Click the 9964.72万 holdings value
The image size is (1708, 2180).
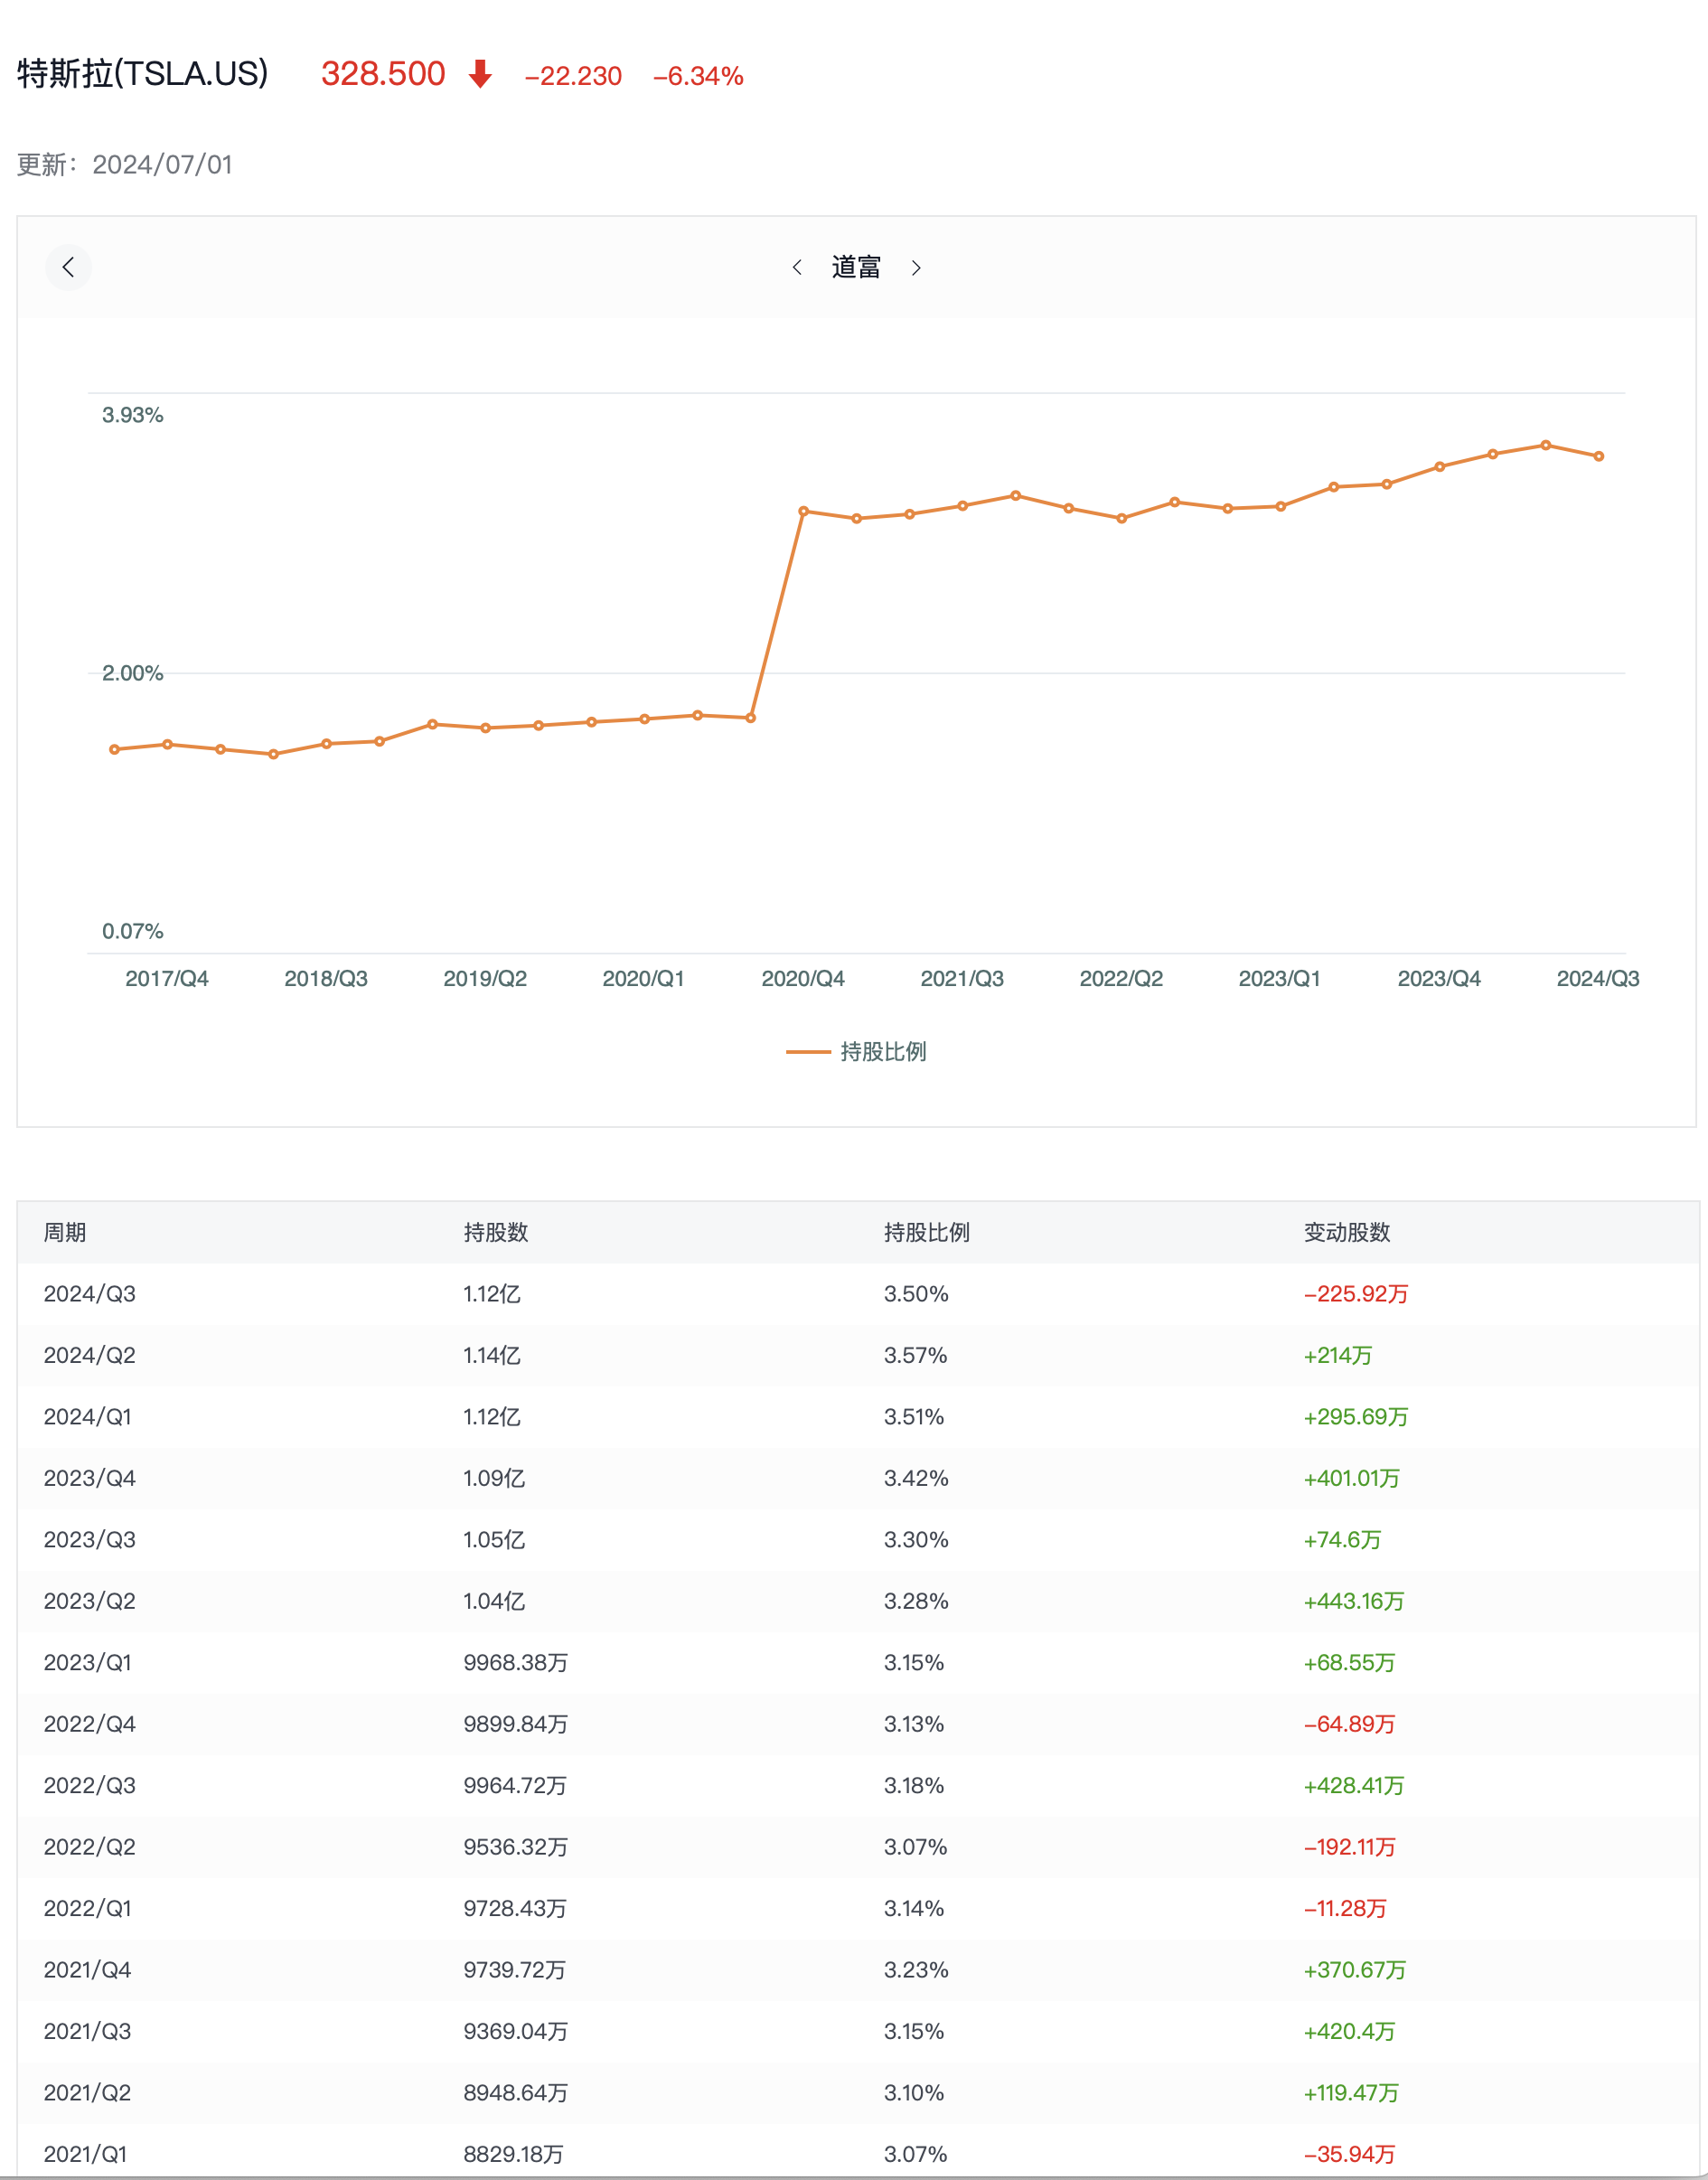(516, 1786)
